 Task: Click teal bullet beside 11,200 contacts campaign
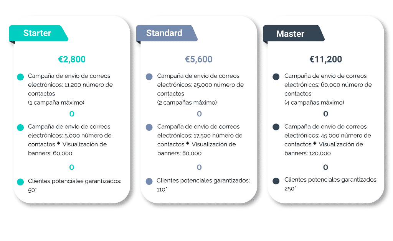20,77
